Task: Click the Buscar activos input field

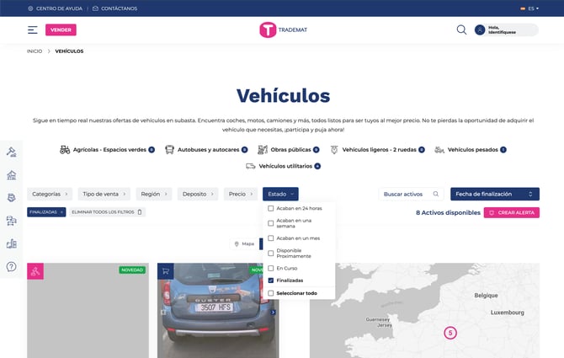Action: tap(411, 194)
